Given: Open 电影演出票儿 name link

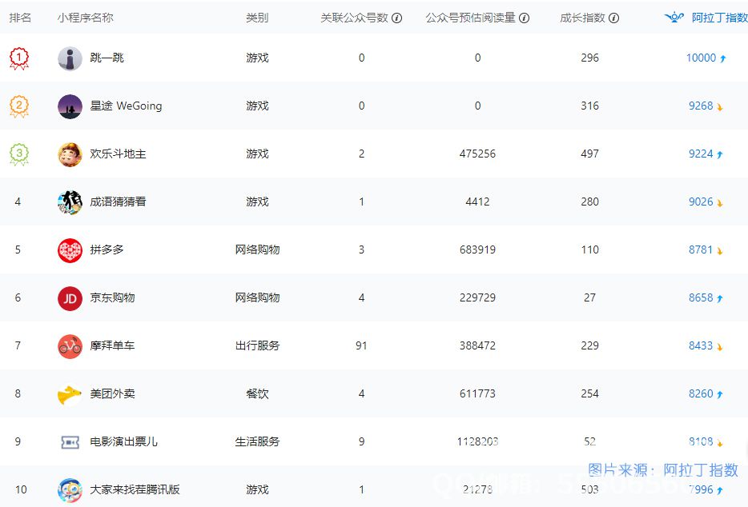Looking at the screenshot, I should coord(123,441).
